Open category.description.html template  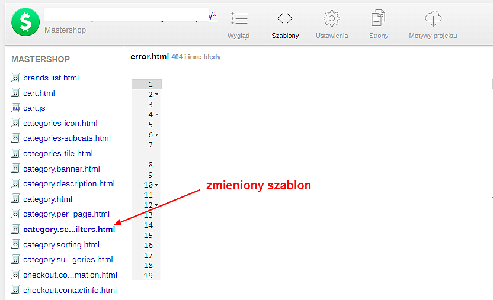tap(69, 183)
